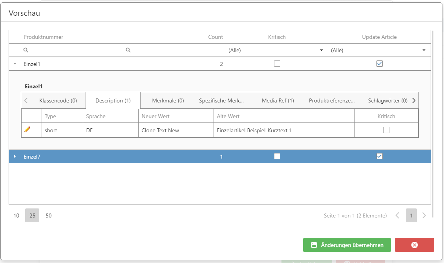Click the Update Article column header

380,37
